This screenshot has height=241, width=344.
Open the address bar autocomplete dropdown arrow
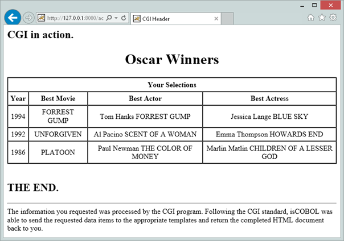point(116,18)
